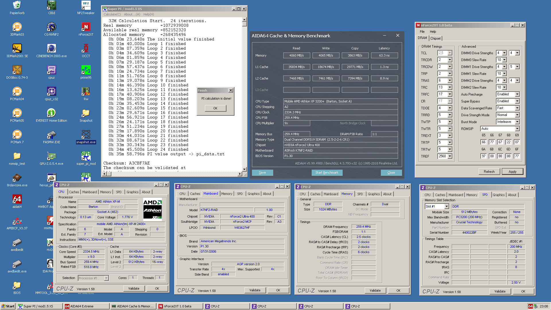Image resolution: width=551 pixels, height=310 pixels.
Task: Open CG-NVNF2 desktop icon
Action: tap(51, 29)
